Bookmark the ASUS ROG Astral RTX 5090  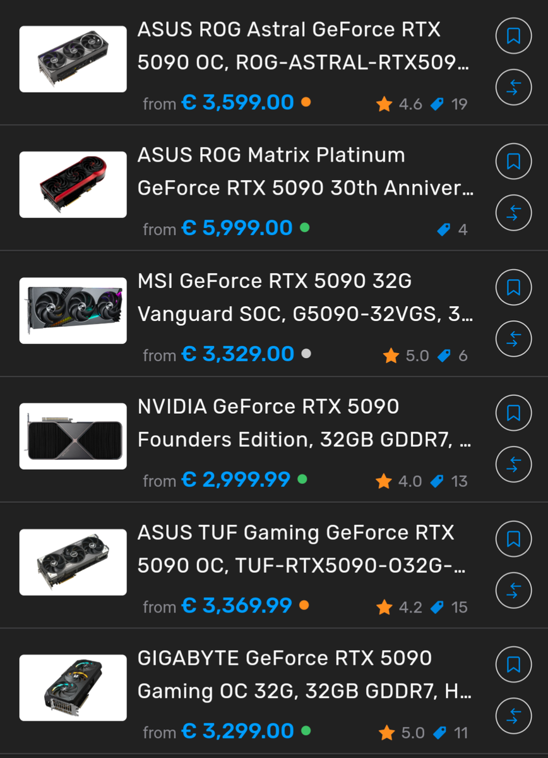click(x=513, y=37)
